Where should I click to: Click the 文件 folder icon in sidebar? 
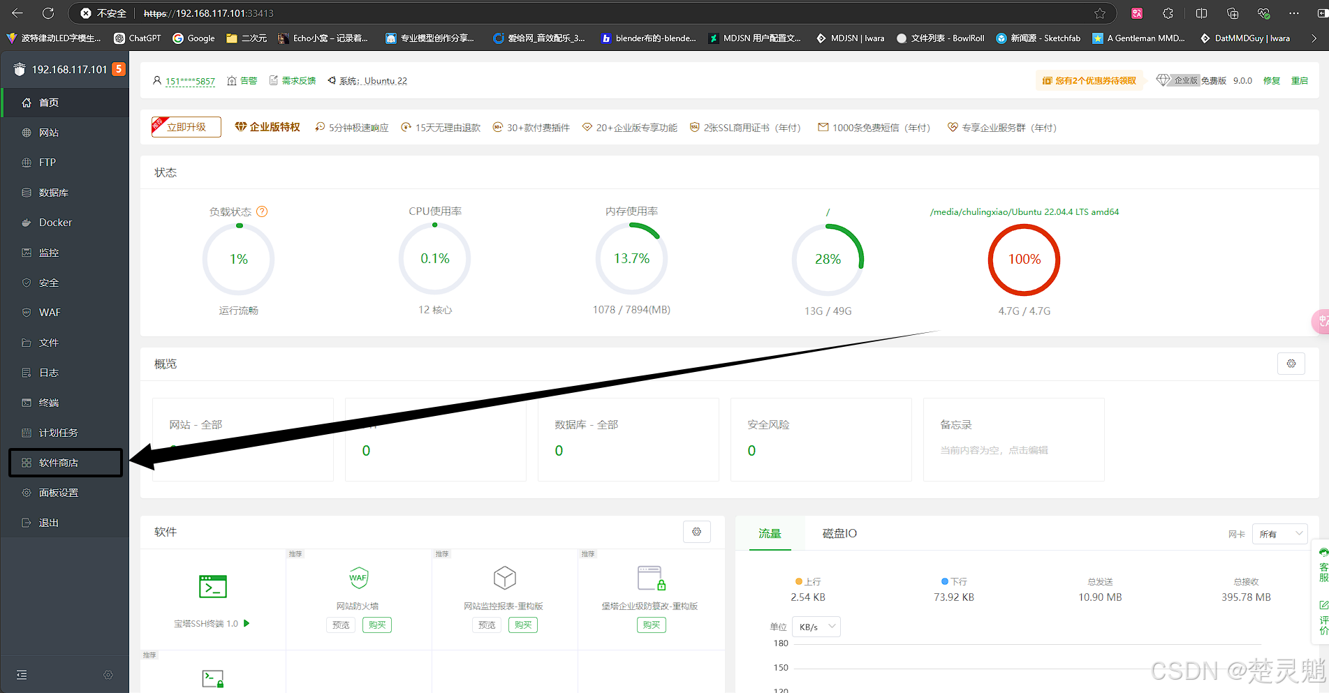pyautogui.click(x=27, y=343)
